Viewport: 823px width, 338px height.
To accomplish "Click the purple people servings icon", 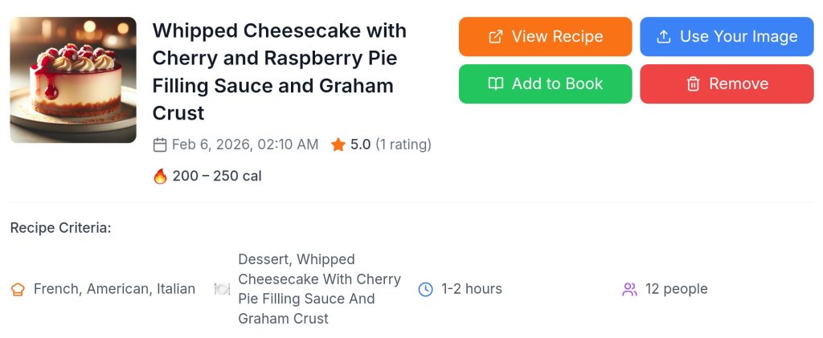I will point(630,289).
